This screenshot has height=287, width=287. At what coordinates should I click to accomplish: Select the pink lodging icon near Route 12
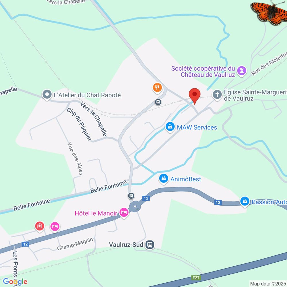click(55, 227)
